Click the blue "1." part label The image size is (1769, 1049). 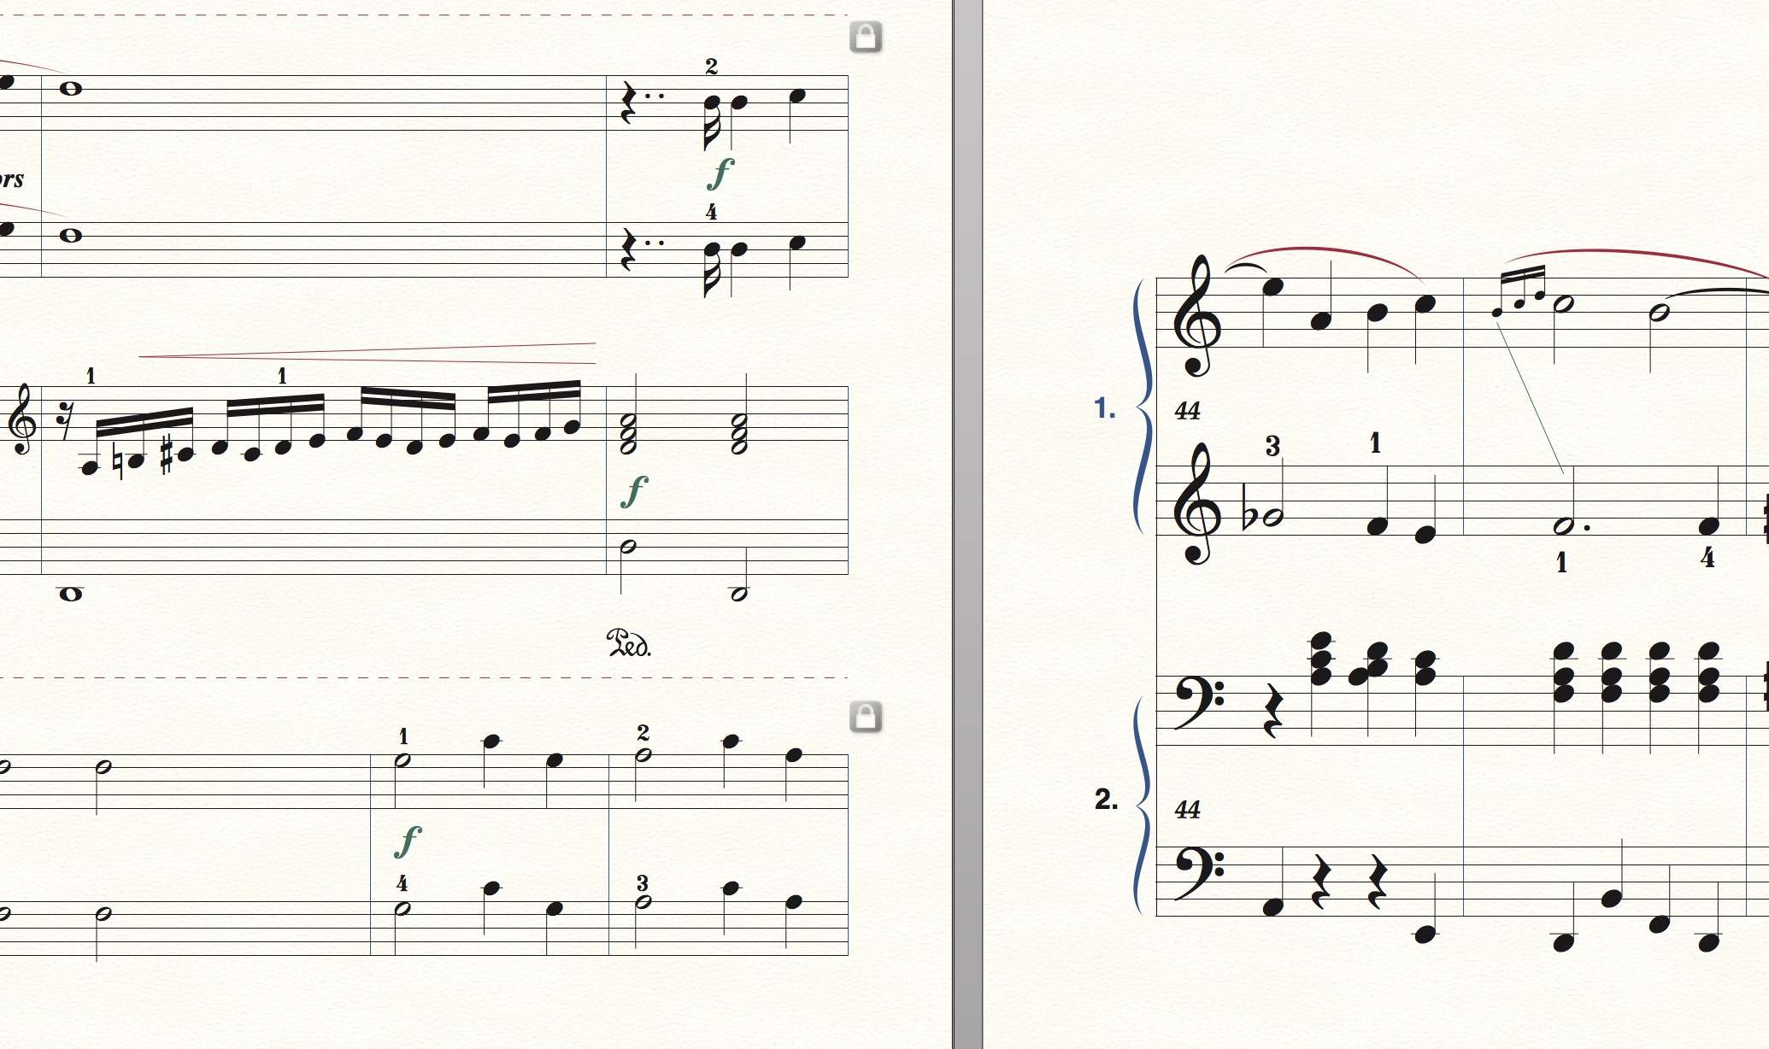click(x=1105, y=408)
